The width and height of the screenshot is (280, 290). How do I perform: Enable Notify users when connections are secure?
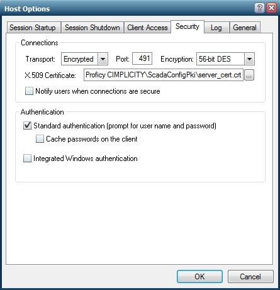click(x=29, y=91)
